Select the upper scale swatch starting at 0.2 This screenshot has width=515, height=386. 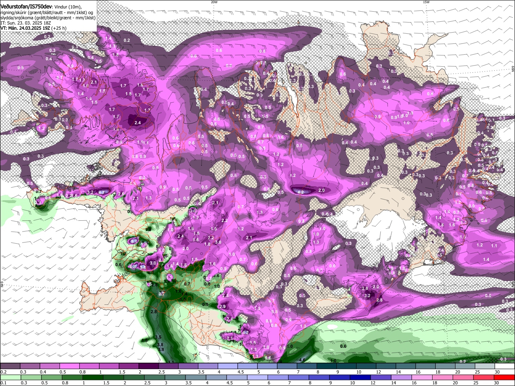[10, 366]
